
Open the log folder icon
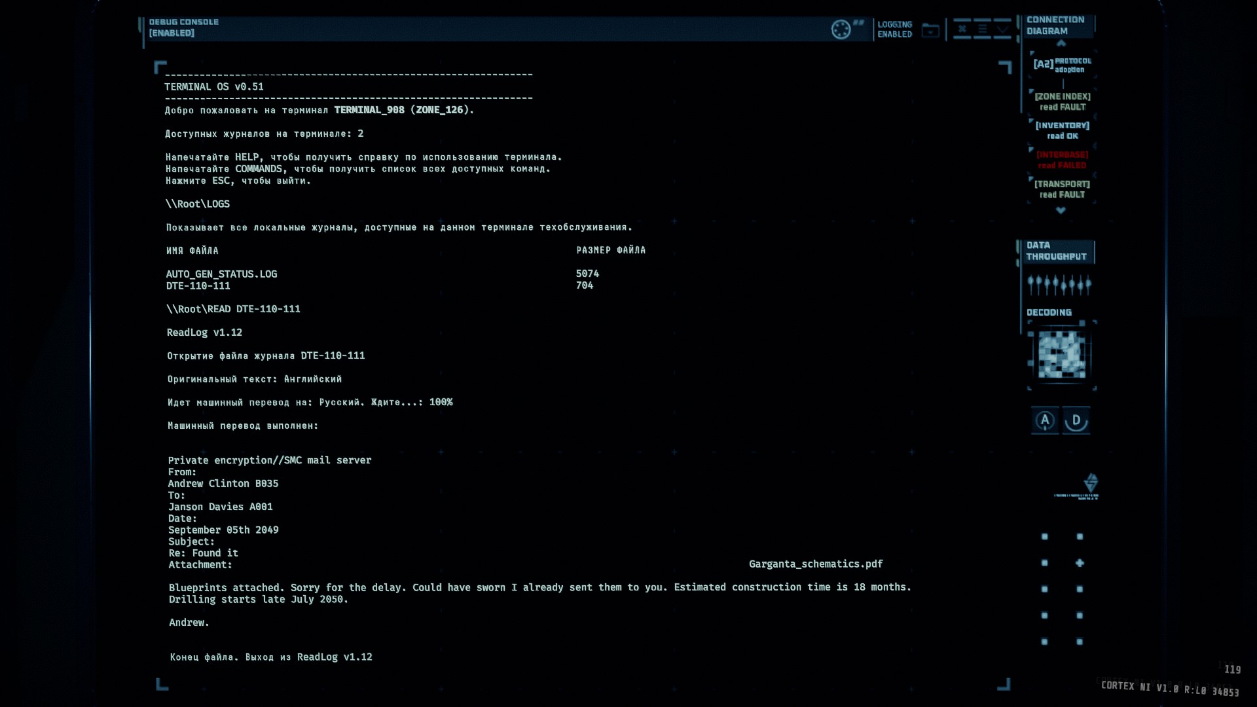point(930,30)
